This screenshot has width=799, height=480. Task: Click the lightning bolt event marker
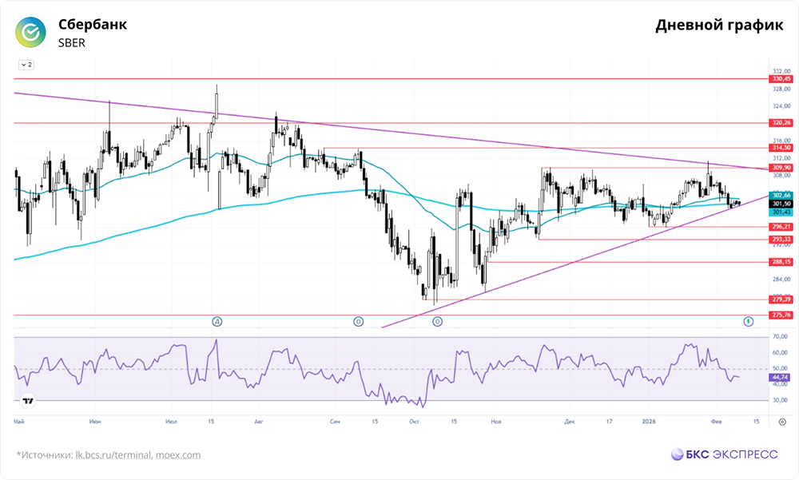[x=748, y=322]
